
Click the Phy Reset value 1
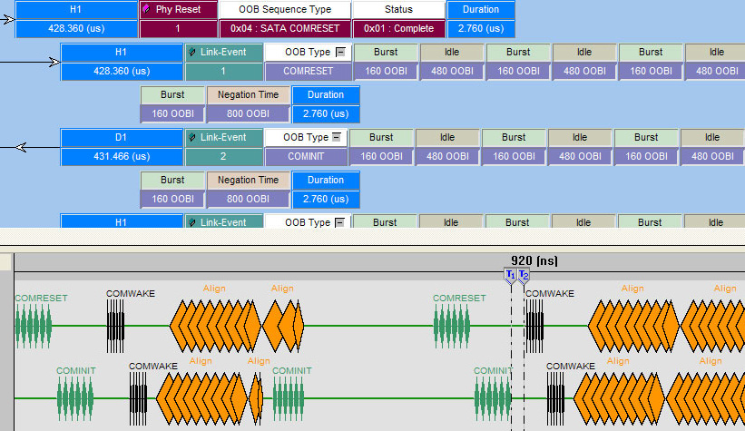(x=178, y=28)
